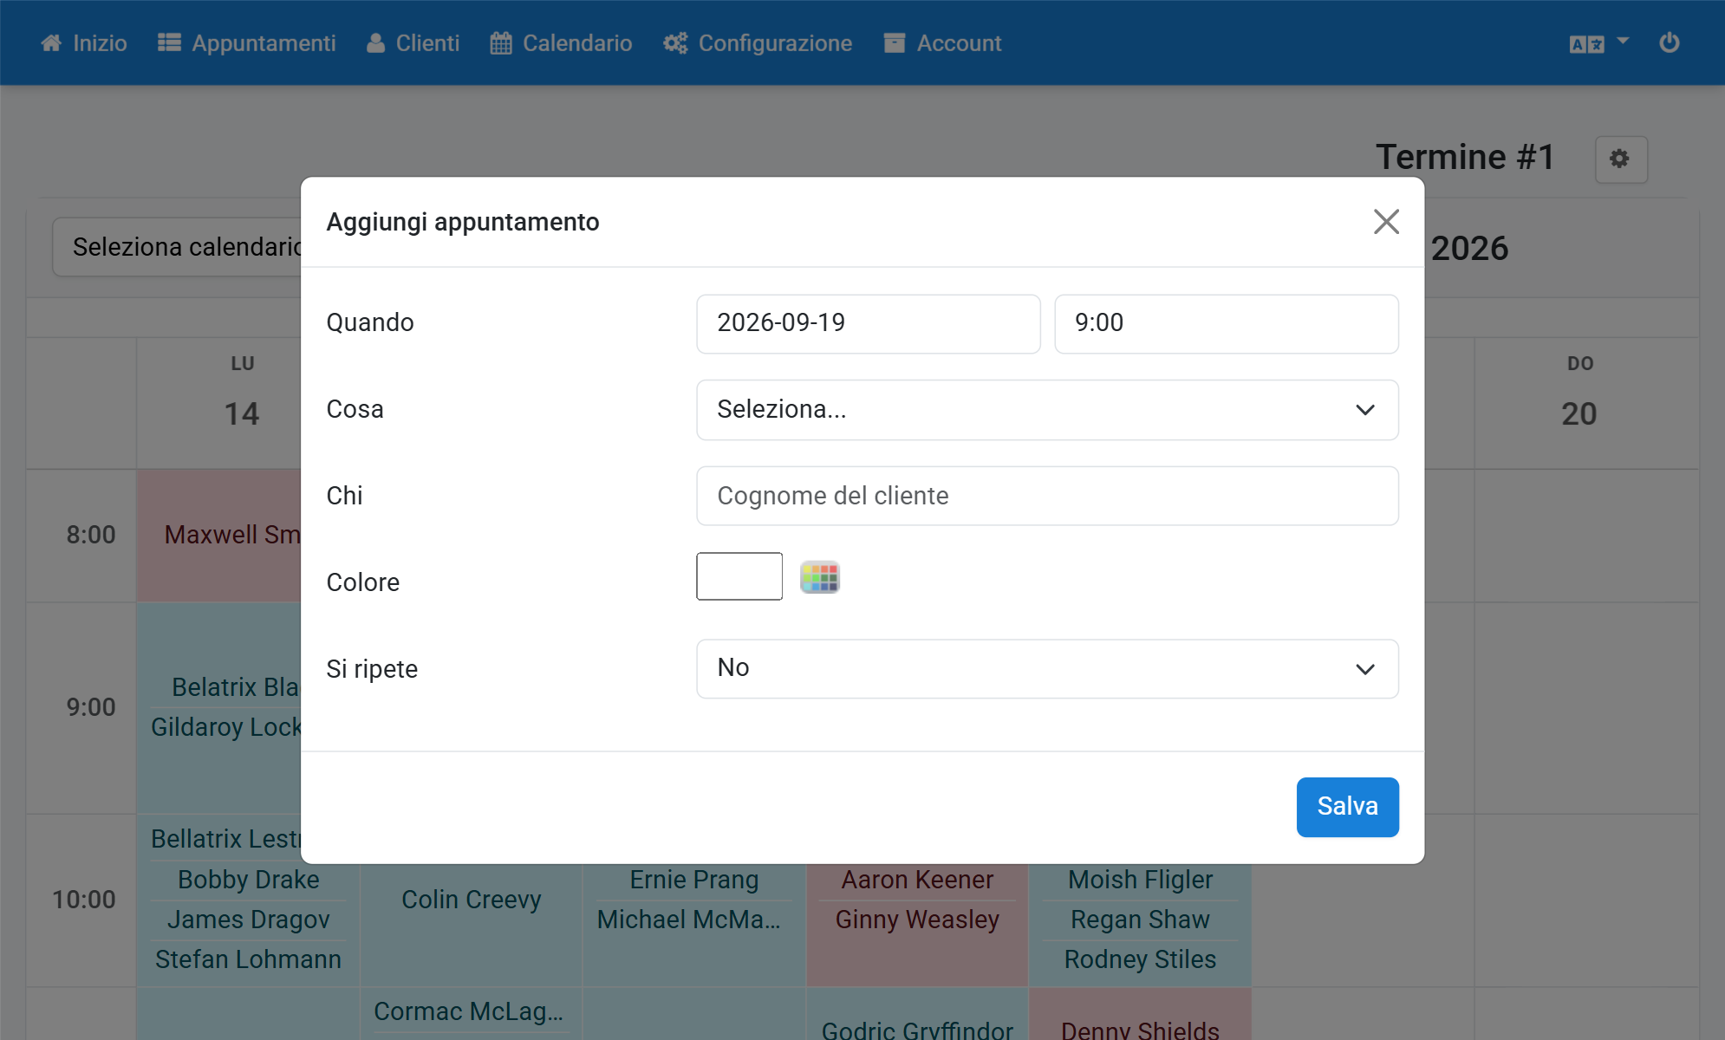Click the Calendario calendar icon
1725x1040 pixels.
501,43
